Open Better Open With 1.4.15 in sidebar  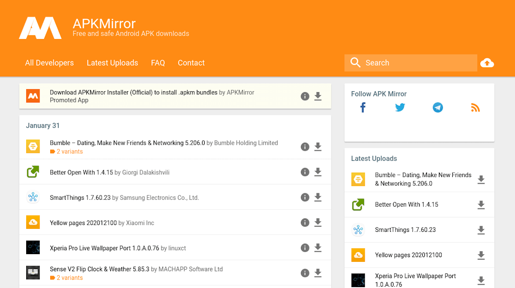pos(406,204)
